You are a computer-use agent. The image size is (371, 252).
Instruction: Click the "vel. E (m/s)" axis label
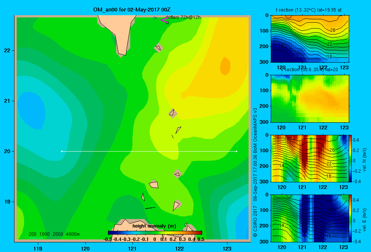pos(365,220)
